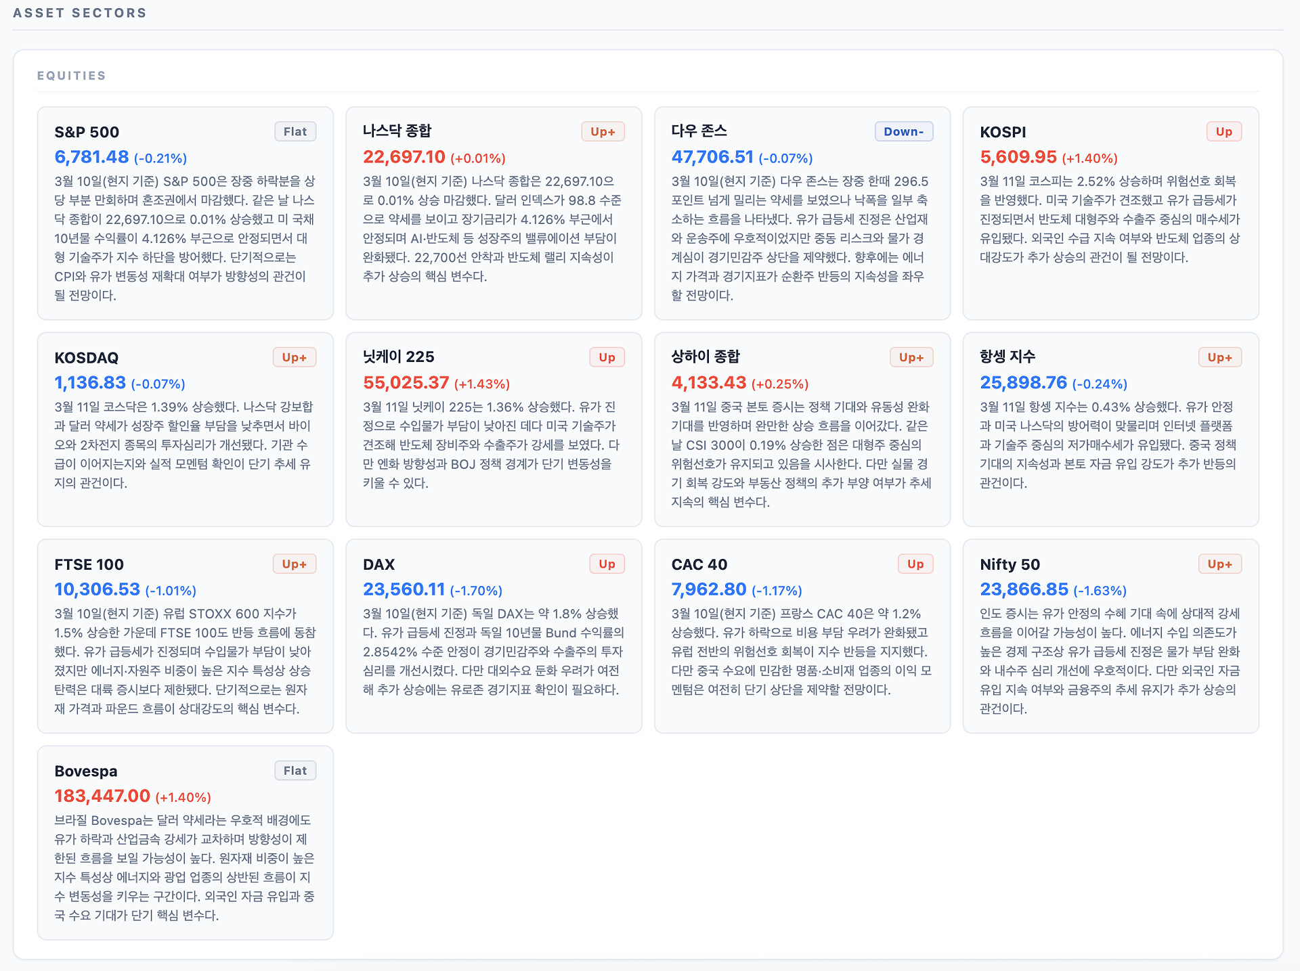Click the Up+ badge on KOSDAQ card
1300x971 pixels.
(x=294, y=357)
